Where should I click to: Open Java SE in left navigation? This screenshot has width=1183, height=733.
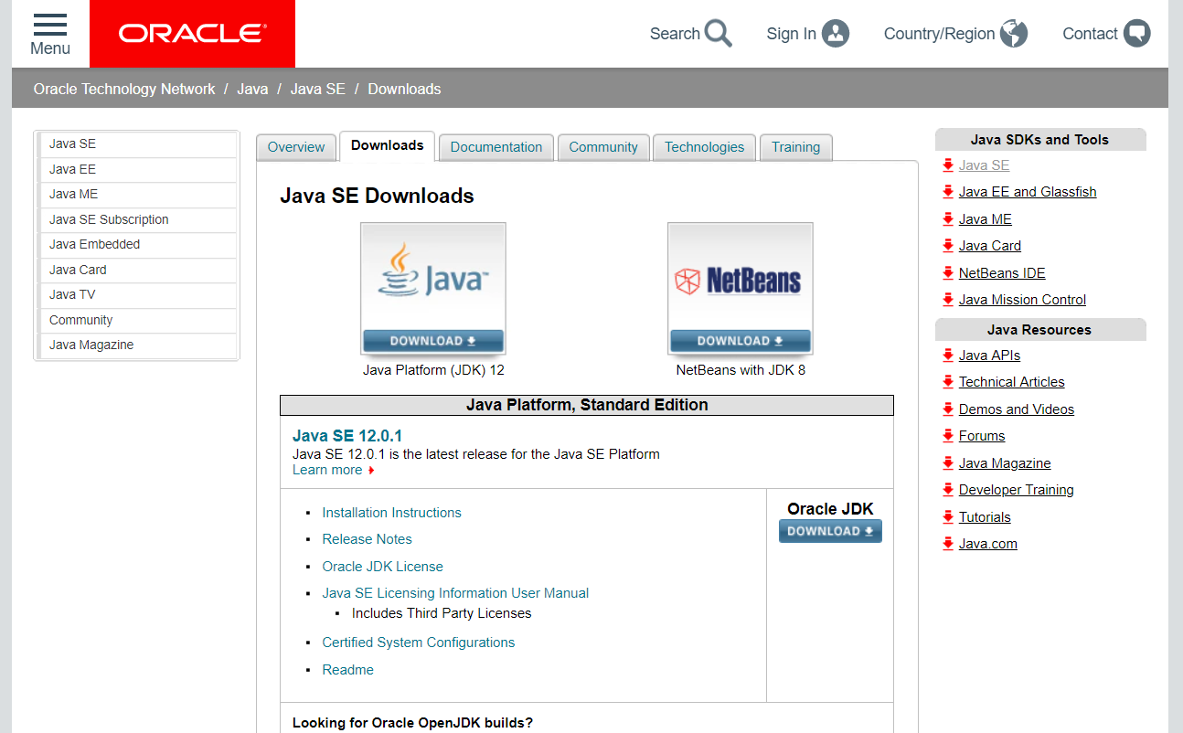[x=137, y=144]
